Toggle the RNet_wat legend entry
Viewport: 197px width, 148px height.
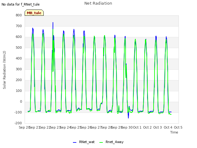tap(84, 142)
